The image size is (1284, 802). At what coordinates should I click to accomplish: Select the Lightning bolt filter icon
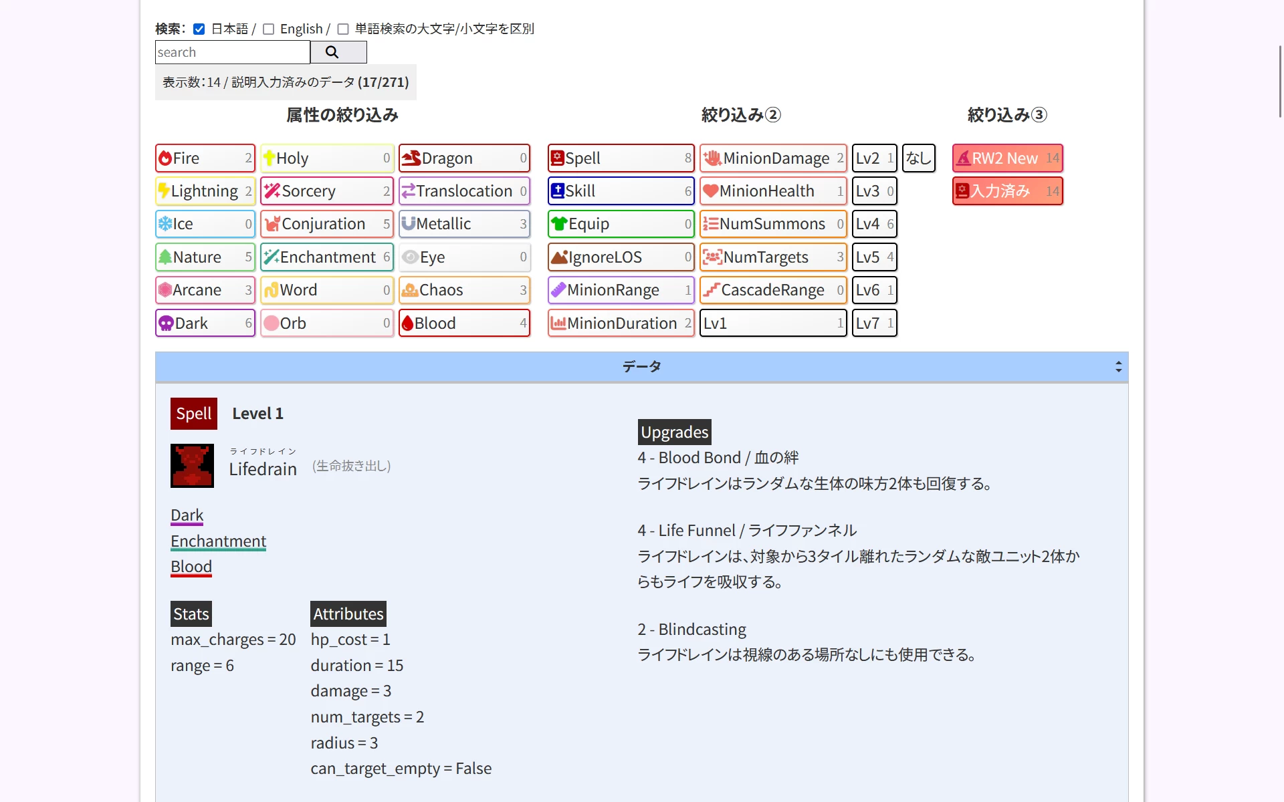(x=164, y=191)
